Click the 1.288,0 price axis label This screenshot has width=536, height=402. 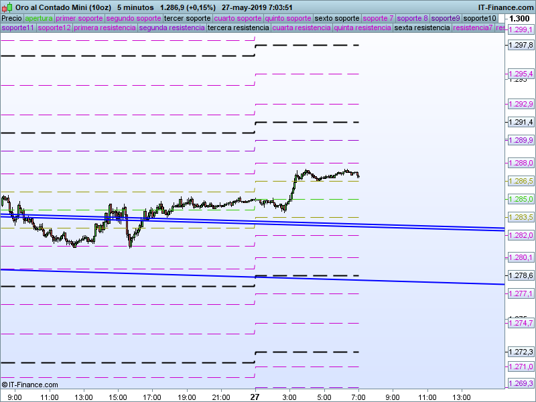tap(521, 163)
